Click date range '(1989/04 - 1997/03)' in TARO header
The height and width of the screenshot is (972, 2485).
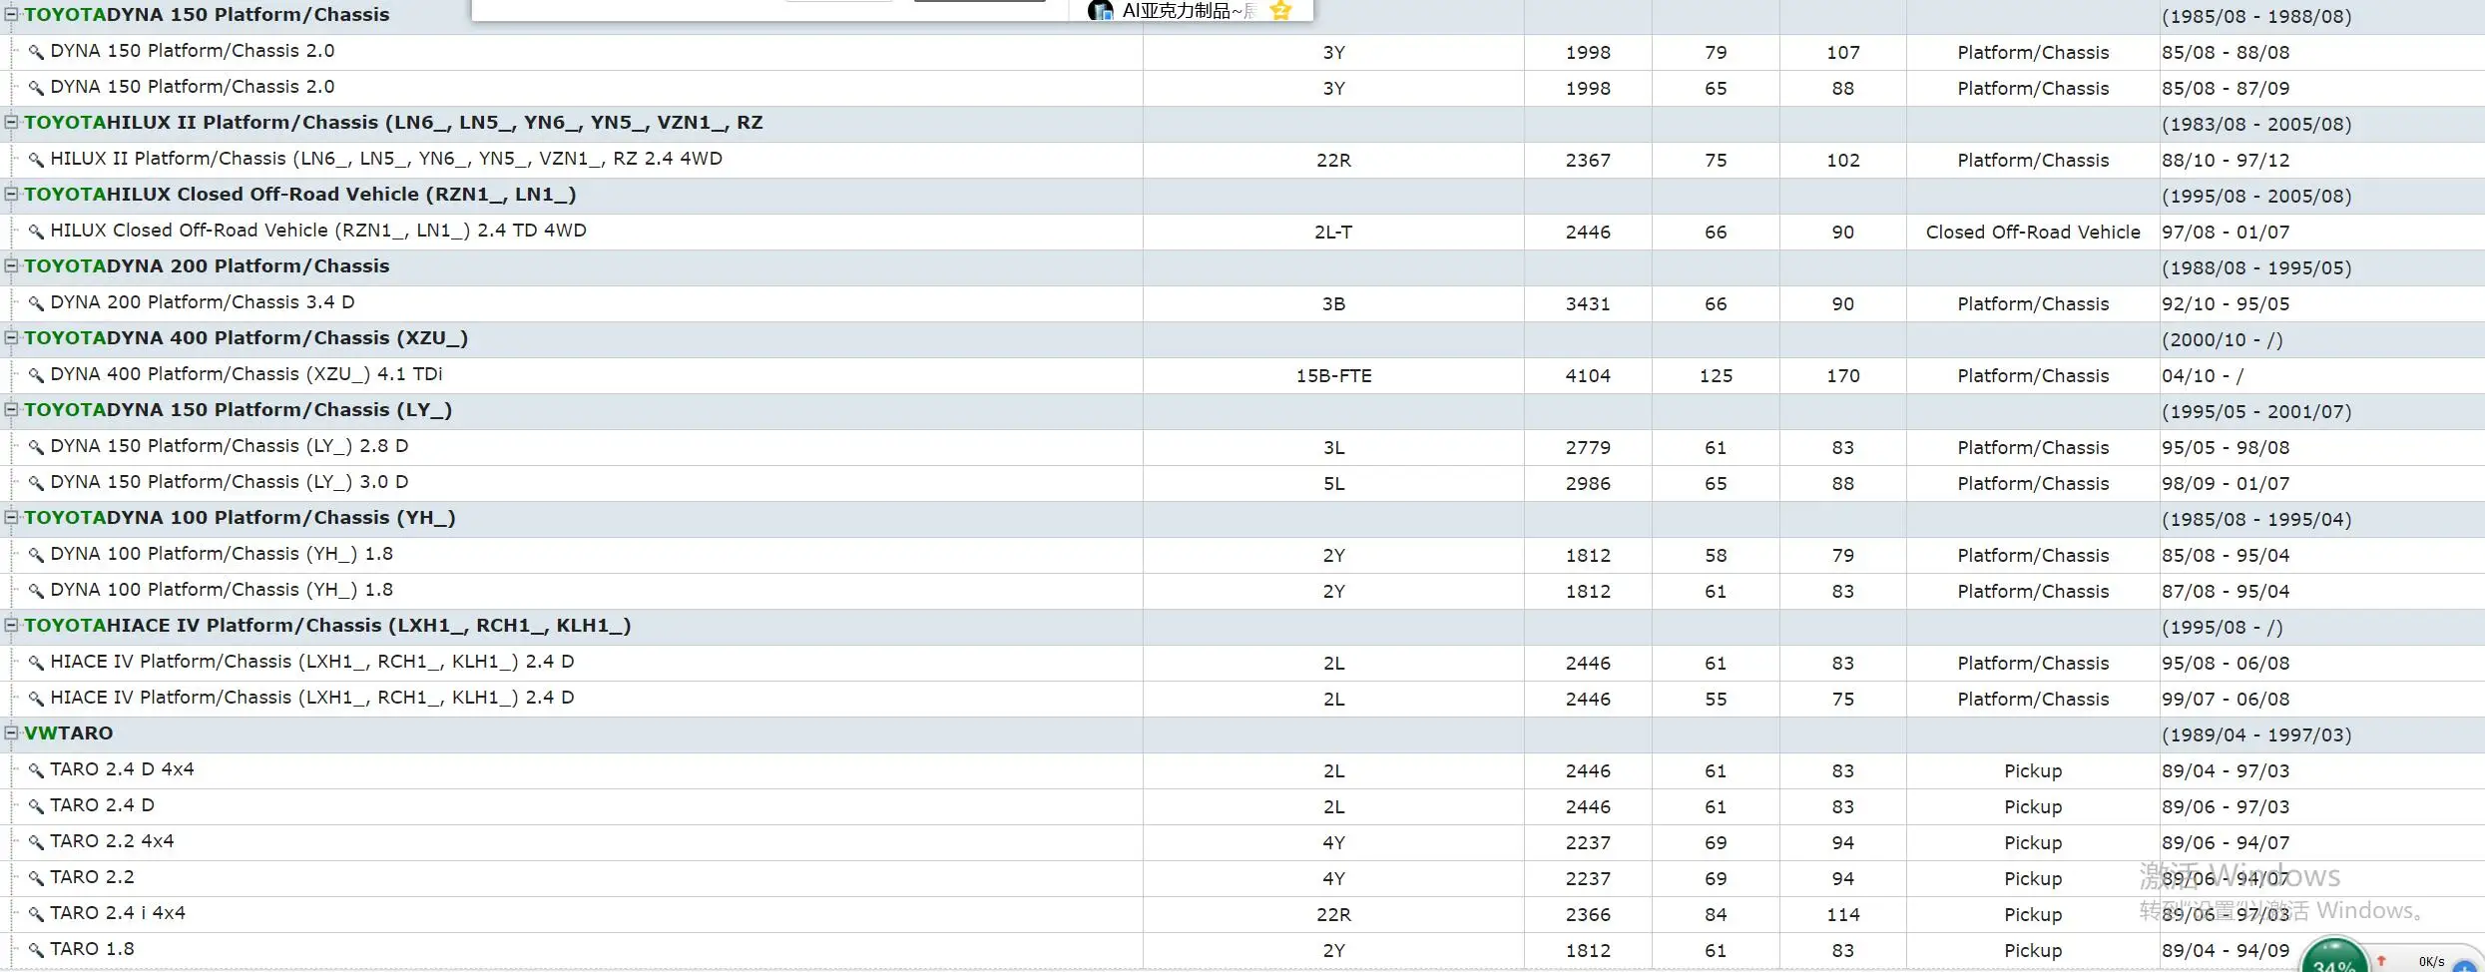(x=2256, y=735)
